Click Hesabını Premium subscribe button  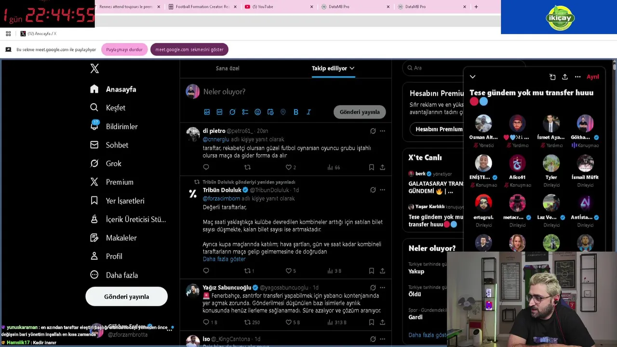click(439, 129)
